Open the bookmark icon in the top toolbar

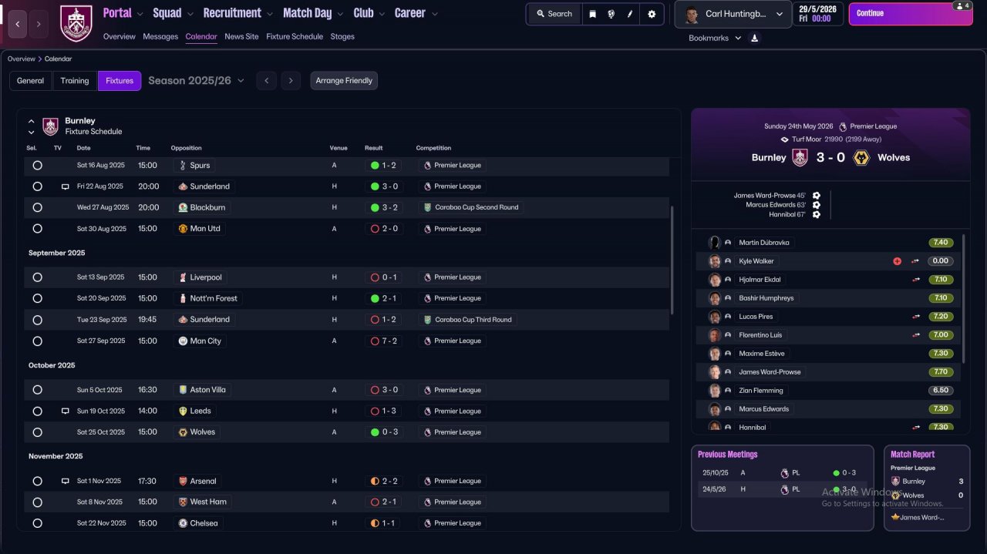592,14
